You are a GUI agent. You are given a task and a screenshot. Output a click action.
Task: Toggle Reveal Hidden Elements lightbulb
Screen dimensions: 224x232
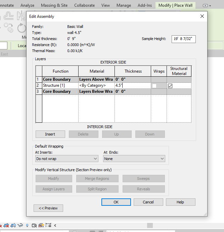27,226
